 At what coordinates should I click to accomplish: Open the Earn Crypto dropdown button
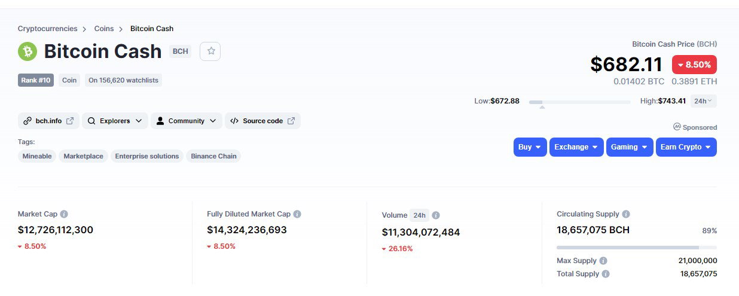pos(686,147)
